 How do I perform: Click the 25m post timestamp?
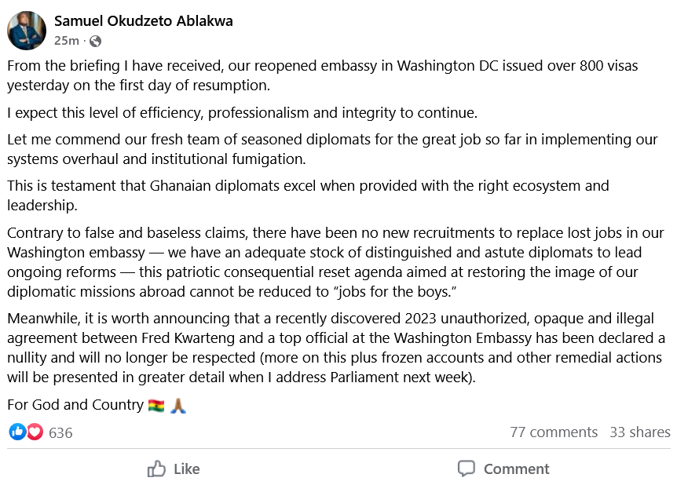(66, 41)
